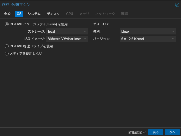181x136 pixels.
Task: Click the 6.x - 2.6 Kernel version field
Action: click(x=145, y=39)
